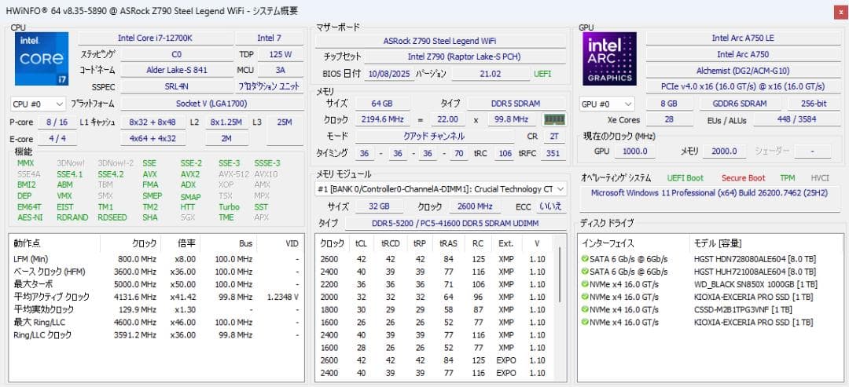Click the 125 W TDP value

[x=281, y=54]
